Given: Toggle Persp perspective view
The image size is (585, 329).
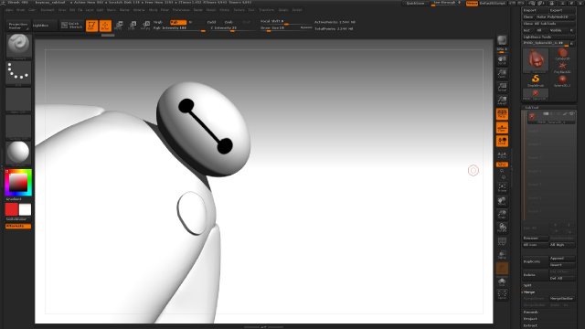Looking at the screenshot, I should (x=502, y=114).
